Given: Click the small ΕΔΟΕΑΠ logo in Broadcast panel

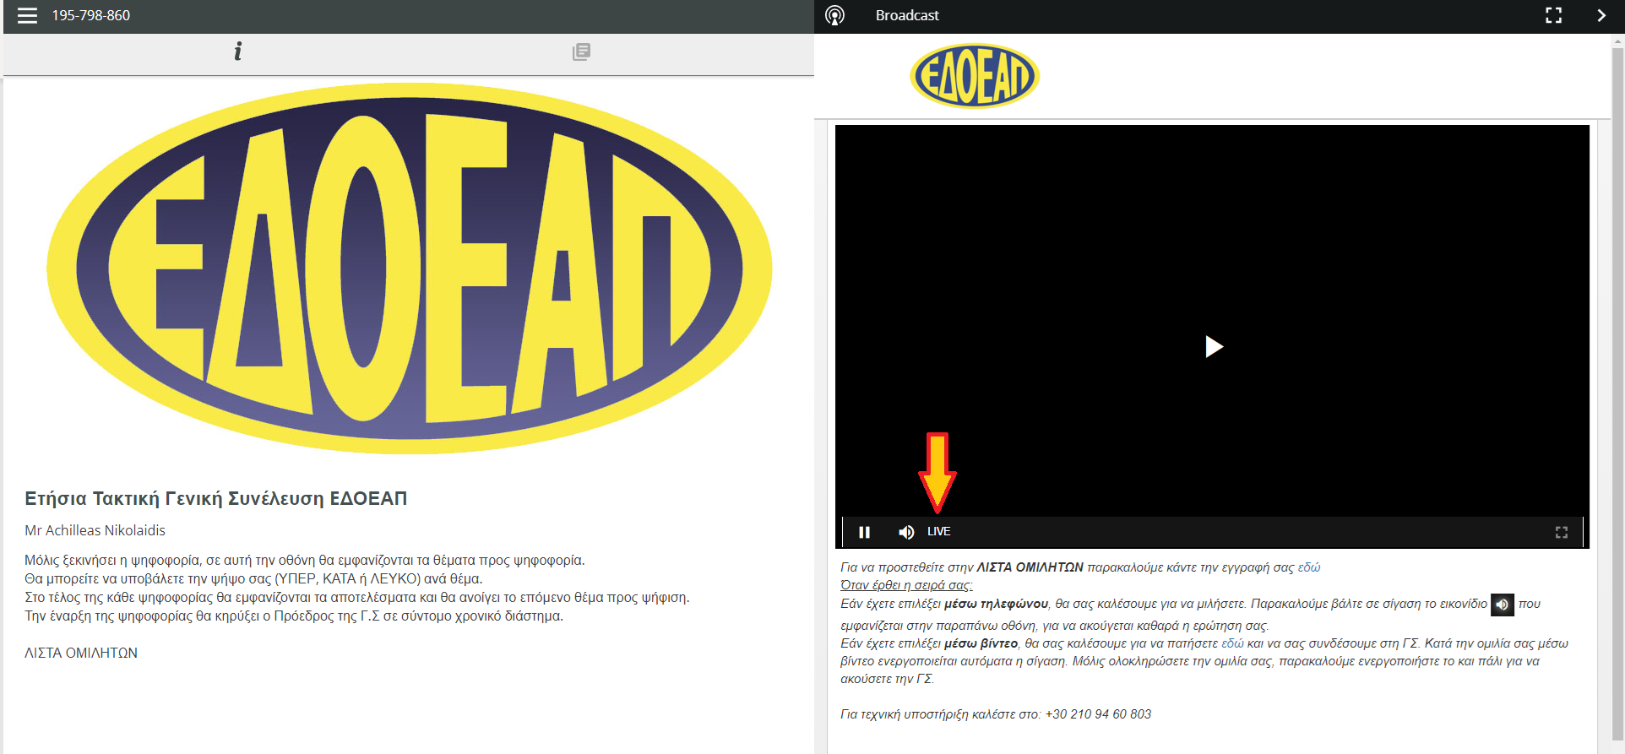Looking at the screenshot, I should 975,76.
